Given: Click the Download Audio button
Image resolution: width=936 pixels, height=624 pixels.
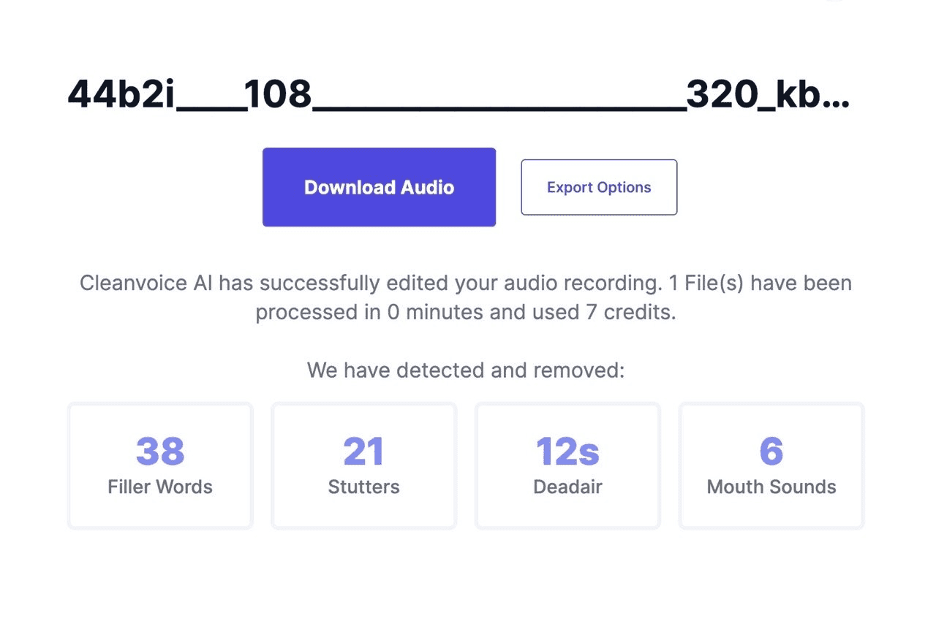Looking at the screenshot, I should pyautogui.click(x=379, y=187).
